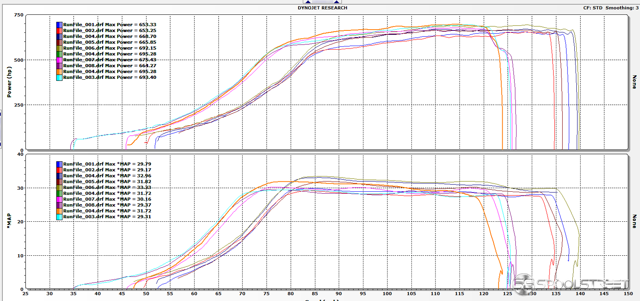Click the navy swatch for RunFile_004 Max Power 668.70
This screenshot has width=640, height=301.
[x=59, y=36]
